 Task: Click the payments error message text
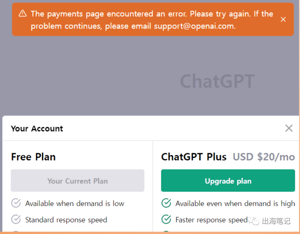point(152,20)
